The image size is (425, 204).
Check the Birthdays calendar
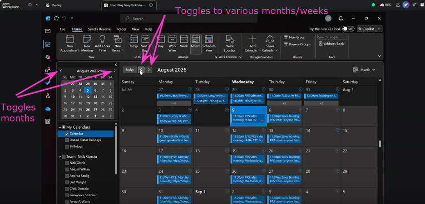67,146
